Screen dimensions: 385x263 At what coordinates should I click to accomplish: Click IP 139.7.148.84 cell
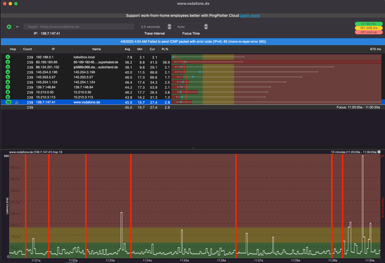[x=46, y=87]
